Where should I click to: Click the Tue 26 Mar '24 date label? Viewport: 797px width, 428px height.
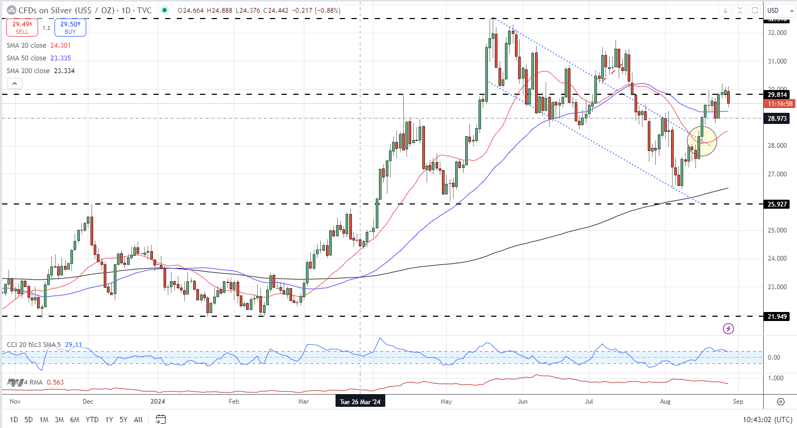coord(360,402)
